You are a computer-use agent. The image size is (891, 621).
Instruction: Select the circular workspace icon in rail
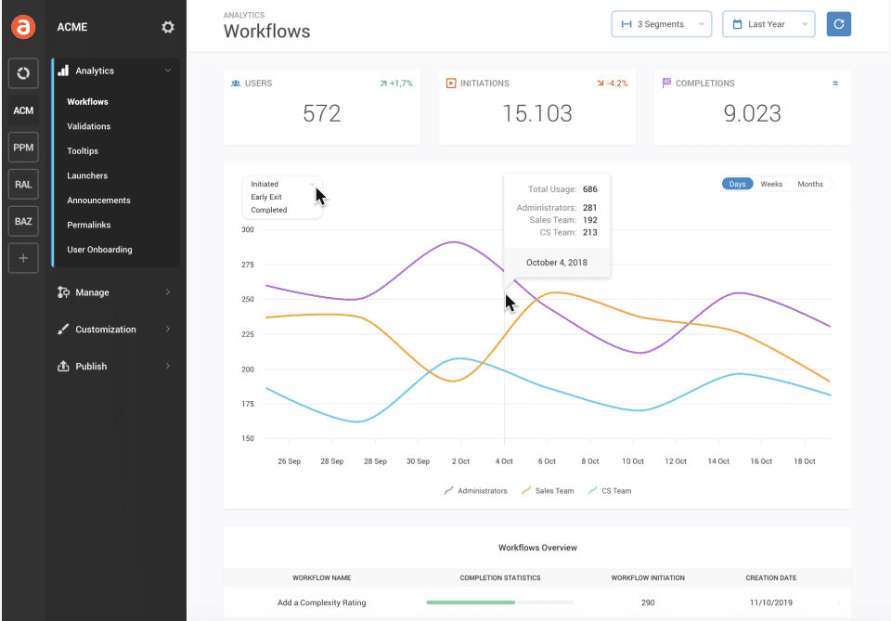click(x=23, y=72)
